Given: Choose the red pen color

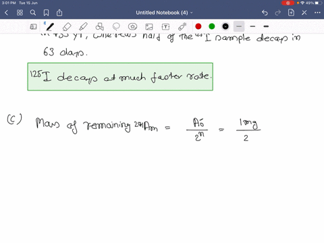Looking at the screenshot, I should point(198,26).
